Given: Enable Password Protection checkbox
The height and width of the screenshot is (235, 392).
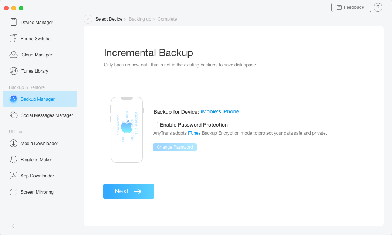Looking at the screenshot, I should (155, 125).
